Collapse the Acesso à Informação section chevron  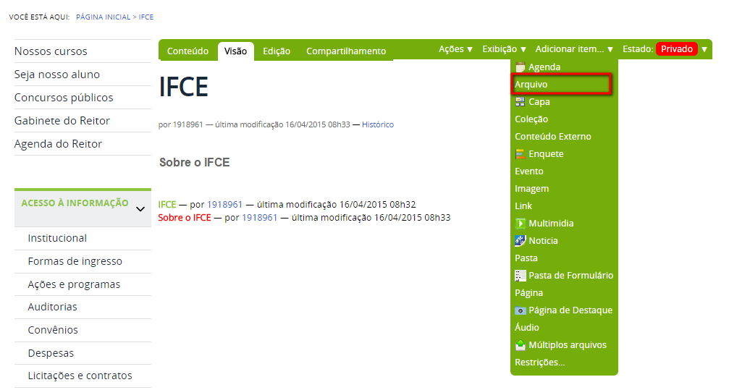[x=140, y=209]
